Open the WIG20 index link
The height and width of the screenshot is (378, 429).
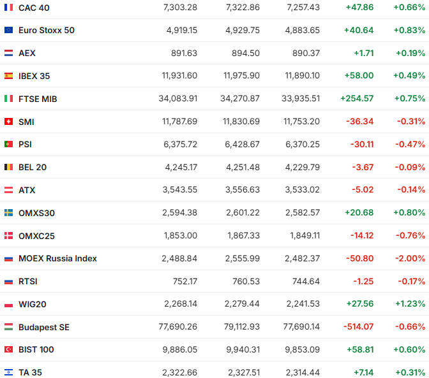(x=32, y=304)
